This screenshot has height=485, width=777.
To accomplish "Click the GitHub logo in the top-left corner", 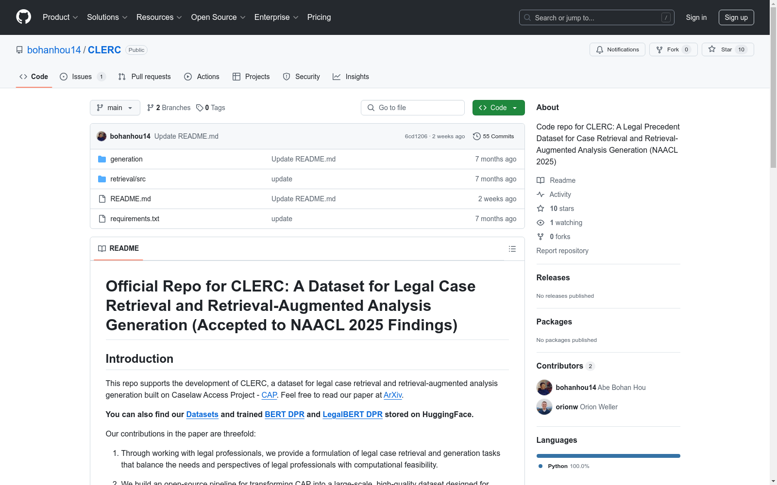I will click(x=23, y=16).
